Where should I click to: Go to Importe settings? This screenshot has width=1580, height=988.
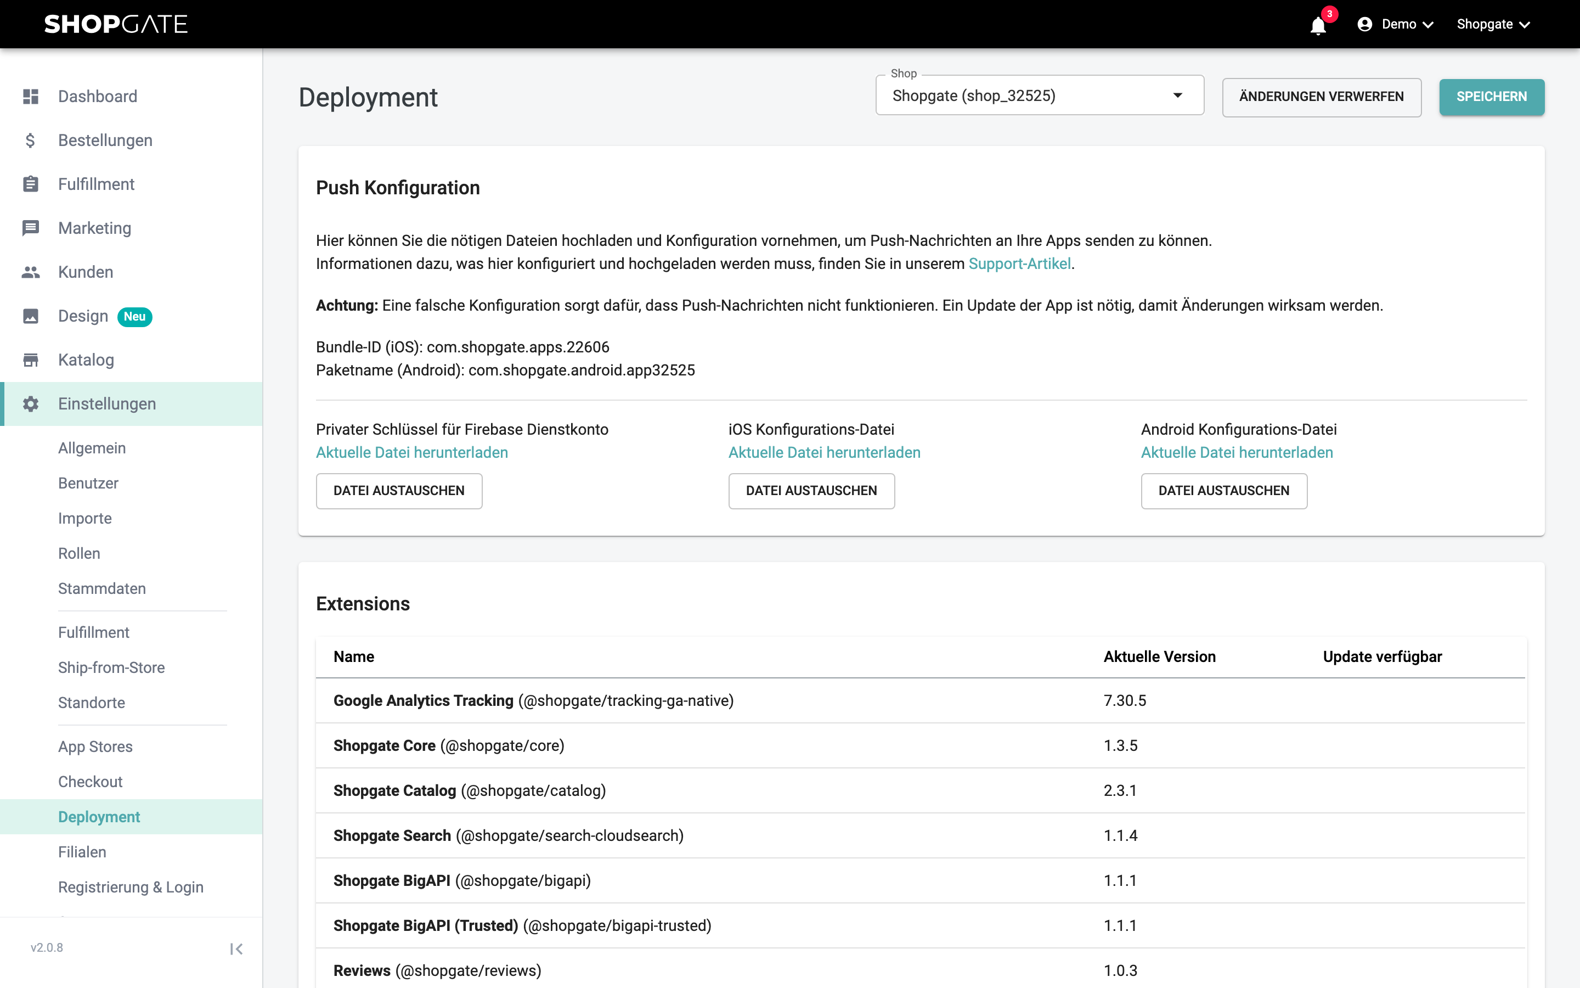point(85,519)
